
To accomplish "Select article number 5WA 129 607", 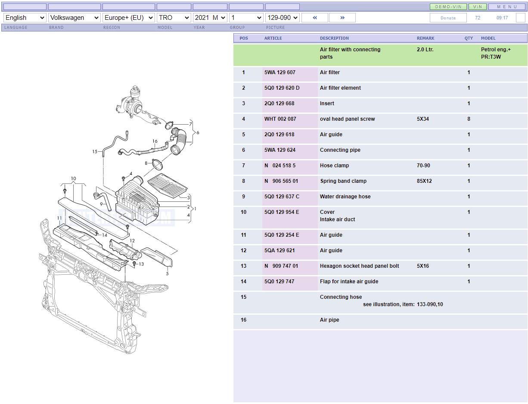I will [x=280, y=72].
